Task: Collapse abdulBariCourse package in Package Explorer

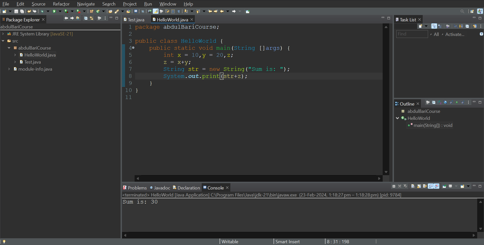Action: (9, 48)
